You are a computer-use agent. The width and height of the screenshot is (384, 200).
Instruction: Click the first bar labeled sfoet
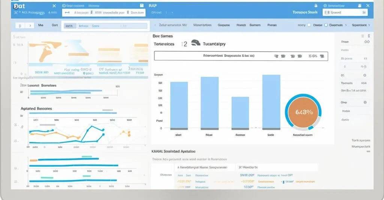pos(179,106)
